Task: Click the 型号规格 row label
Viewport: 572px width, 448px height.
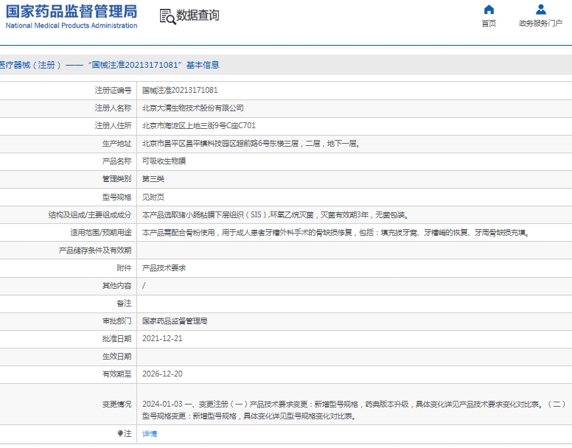Action: pyautogui.click(x=116, y=197)
